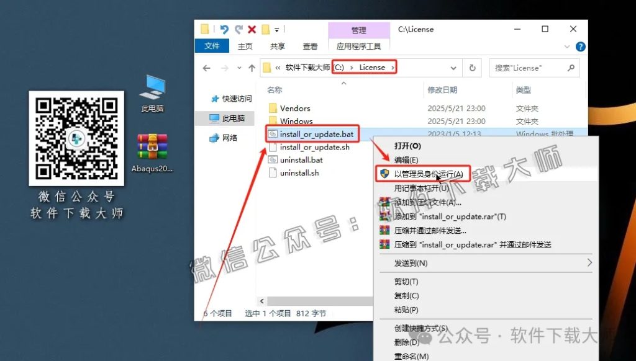Open the Abaqus20 WinRAR archive on desktop

coord(151,146)
